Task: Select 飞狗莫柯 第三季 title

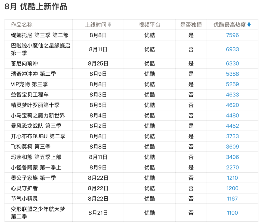Action: [x=31, y=147]
